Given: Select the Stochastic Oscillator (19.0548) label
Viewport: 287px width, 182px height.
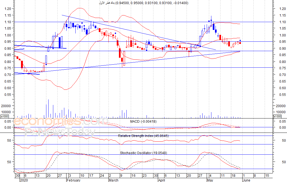Looking at the screenshot, I should pyautogui.click(x=143, y=153).
